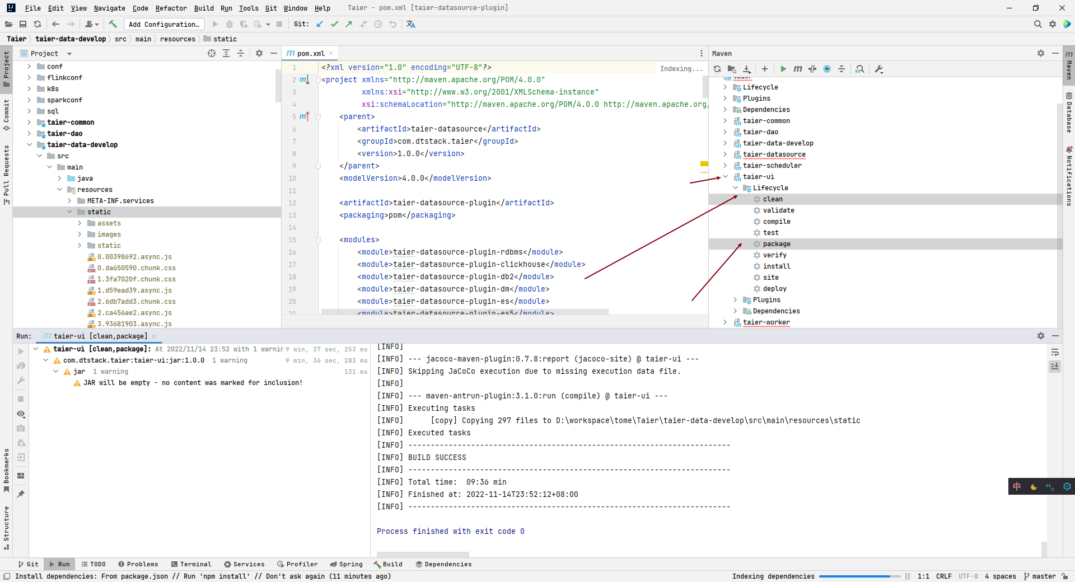Open Maven settings with the wrench icon
Screen dimensions: 1075x582
[879, 69]
